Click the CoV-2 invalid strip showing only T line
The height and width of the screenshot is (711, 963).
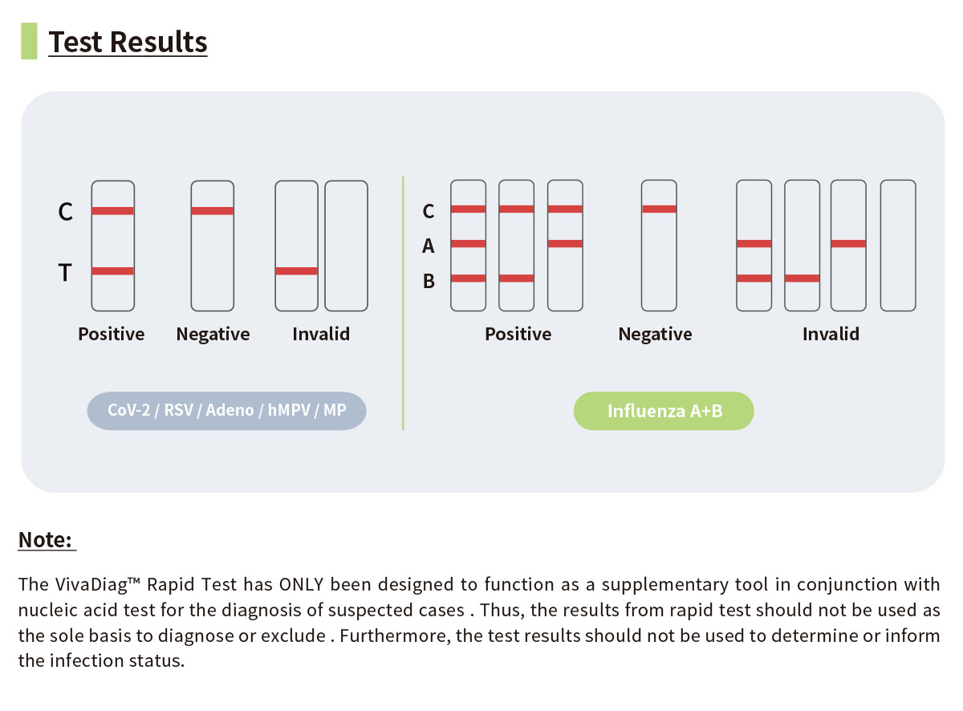point(296,246)
